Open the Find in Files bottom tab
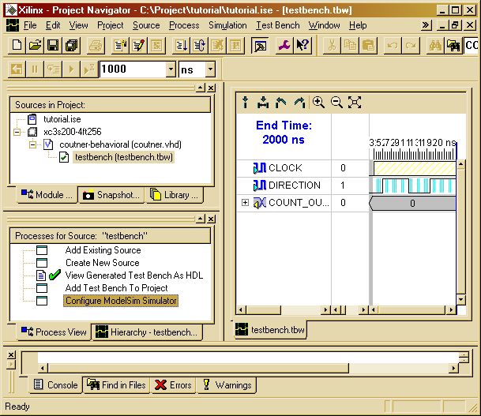 tap(116, 385)
